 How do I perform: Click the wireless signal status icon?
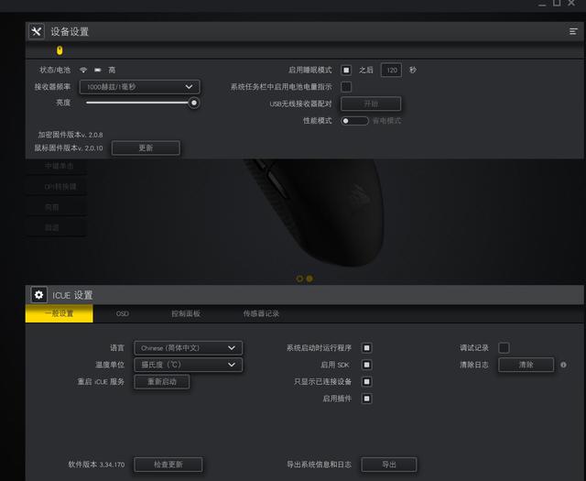point(83,70)
